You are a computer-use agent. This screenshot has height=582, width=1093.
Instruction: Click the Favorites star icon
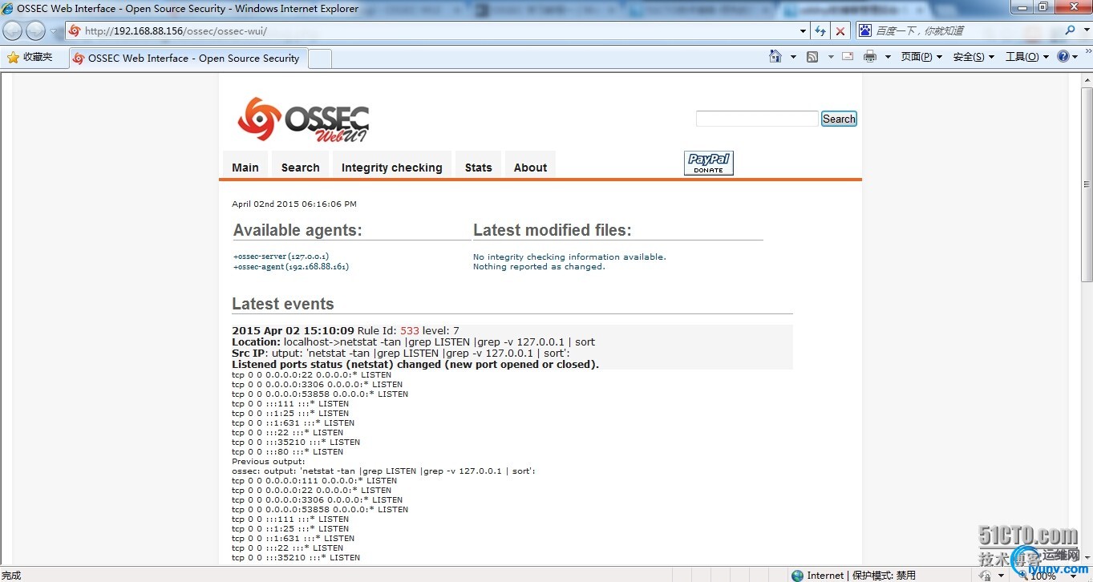[x=13, y=58]
